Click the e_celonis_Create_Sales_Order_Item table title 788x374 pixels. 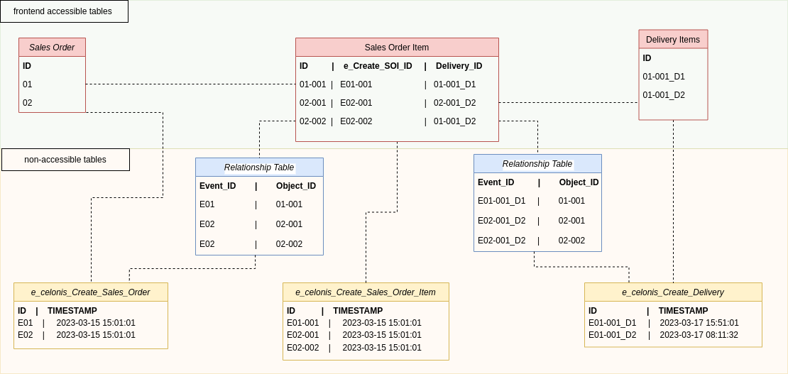point(366,292)
